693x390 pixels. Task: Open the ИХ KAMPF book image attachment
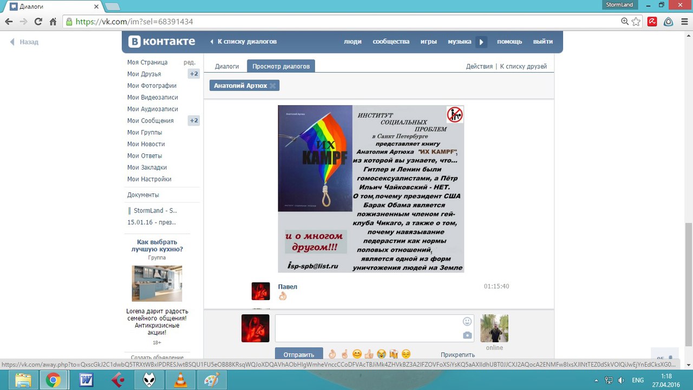(371, 188)
